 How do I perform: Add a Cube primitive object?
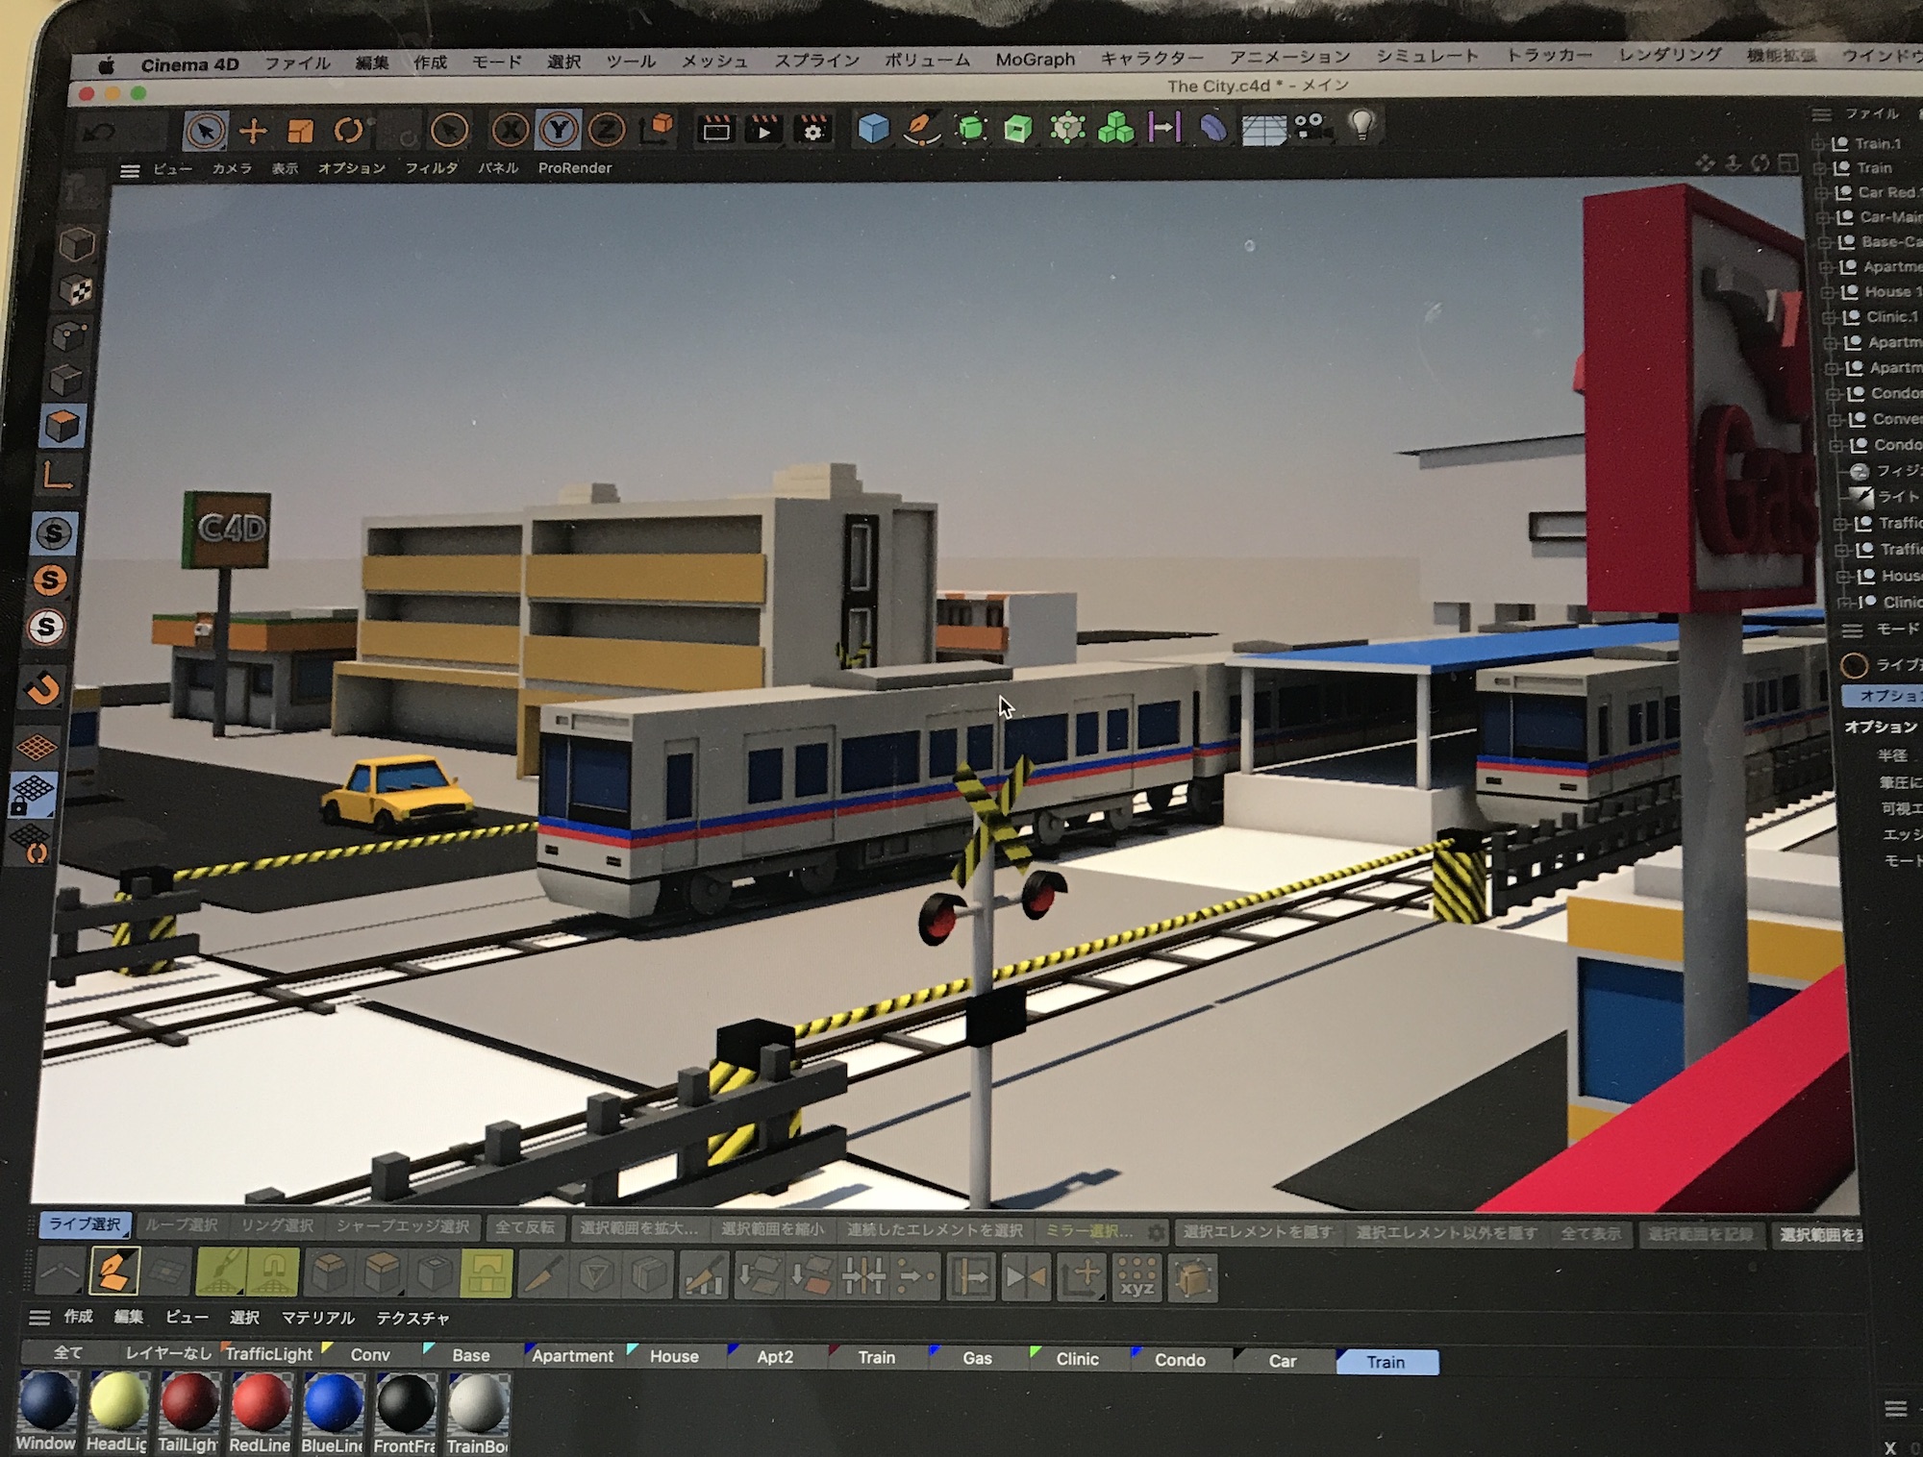(873, 128)
